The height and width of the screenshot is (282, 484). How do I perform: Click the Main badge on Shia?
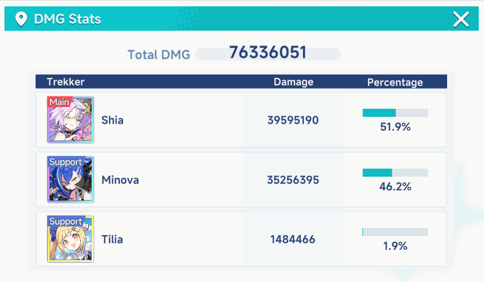(59, 102)
